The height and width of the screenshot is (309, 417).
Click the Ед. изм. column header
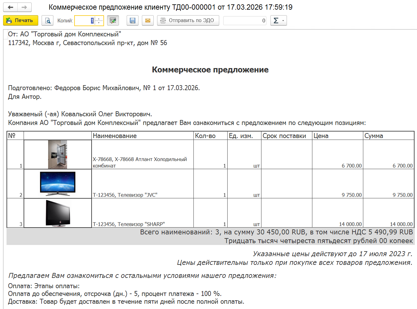pos(244,136)
